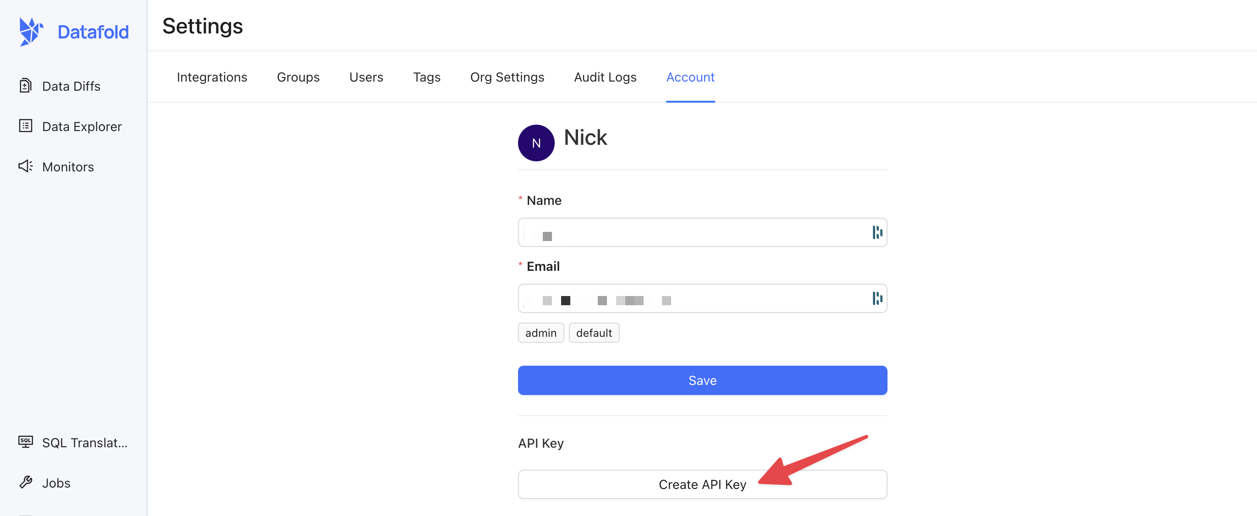Open the Data Explorer icon in the sidebar

coord(25,126)
